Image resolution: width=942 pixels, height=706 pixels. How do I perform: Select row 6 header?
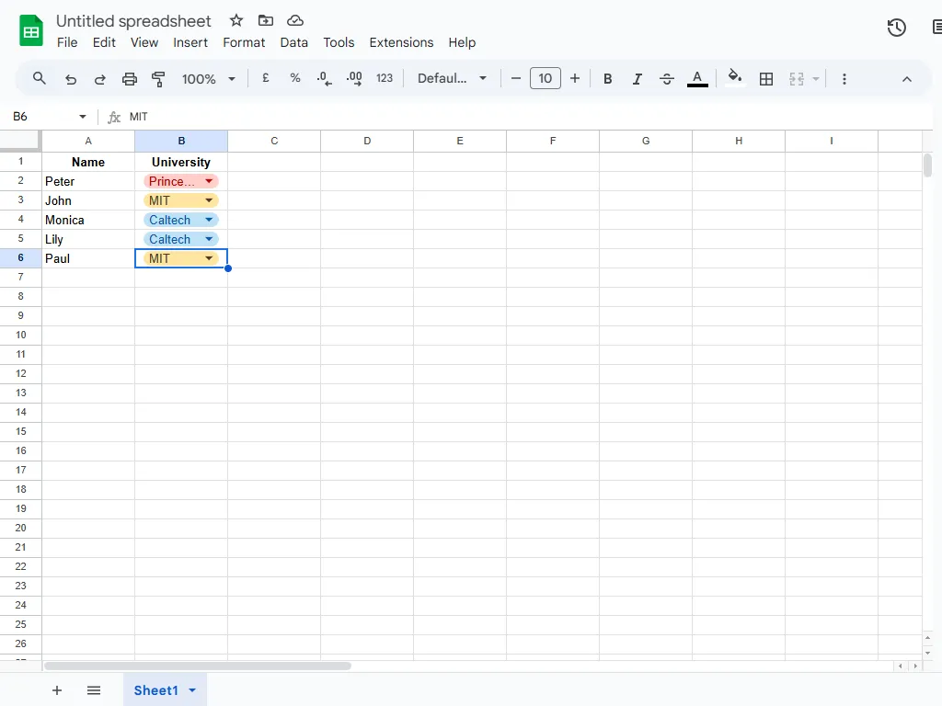point(20,258)
